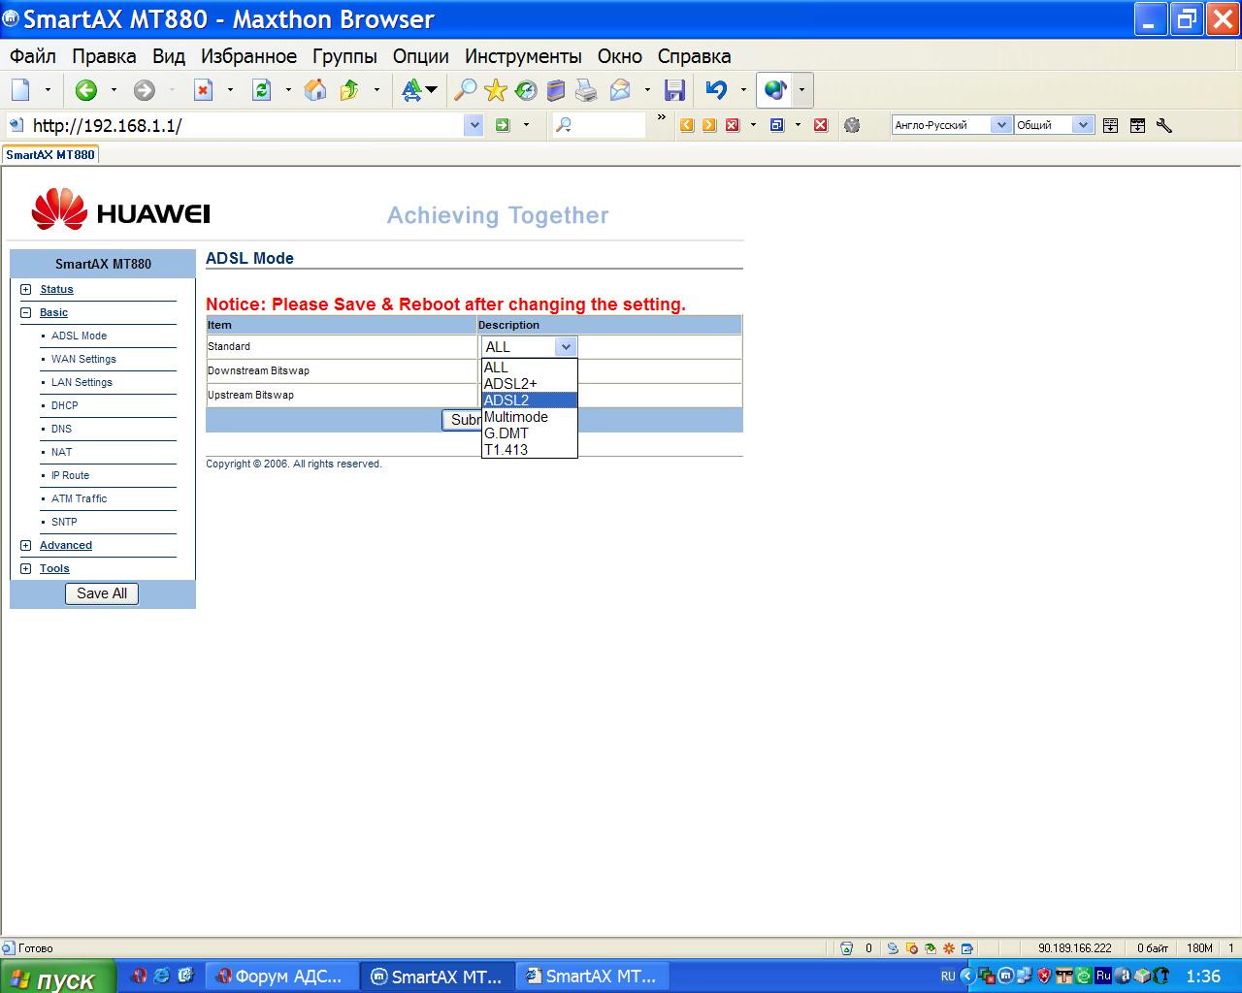Viewport: 1242px width, 993px height.
Task: Refresh the page via the toolbar icon
Action: click(x=261, y=90)
